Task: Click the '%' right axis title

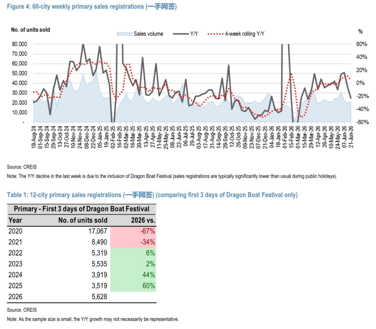Action: [x=360, y=32]
